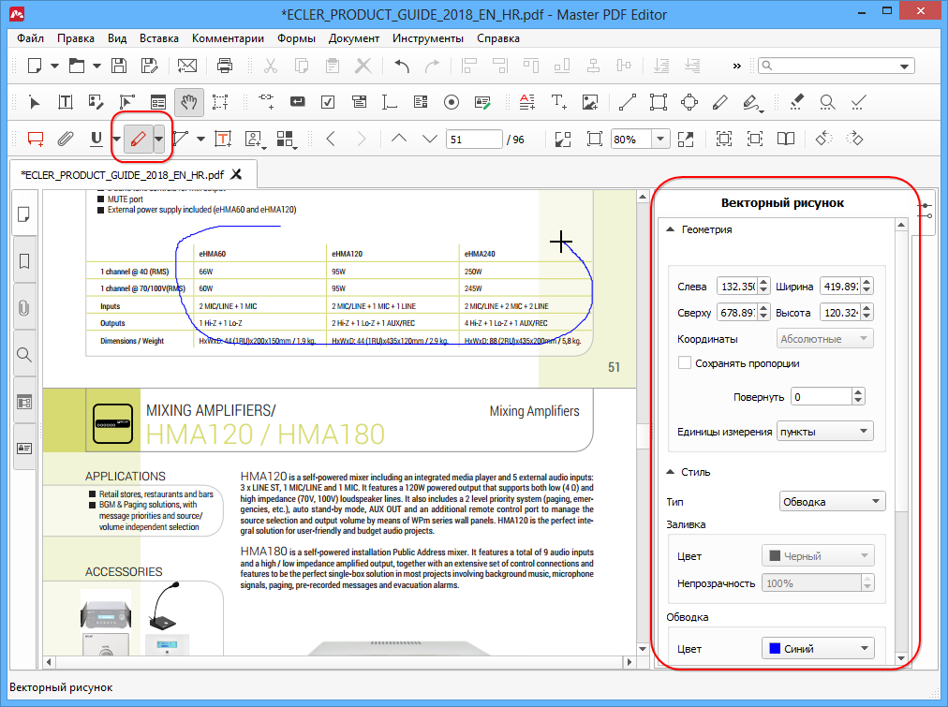Close the ECLER_PRODUCT_GUIDE document tab

237,174
